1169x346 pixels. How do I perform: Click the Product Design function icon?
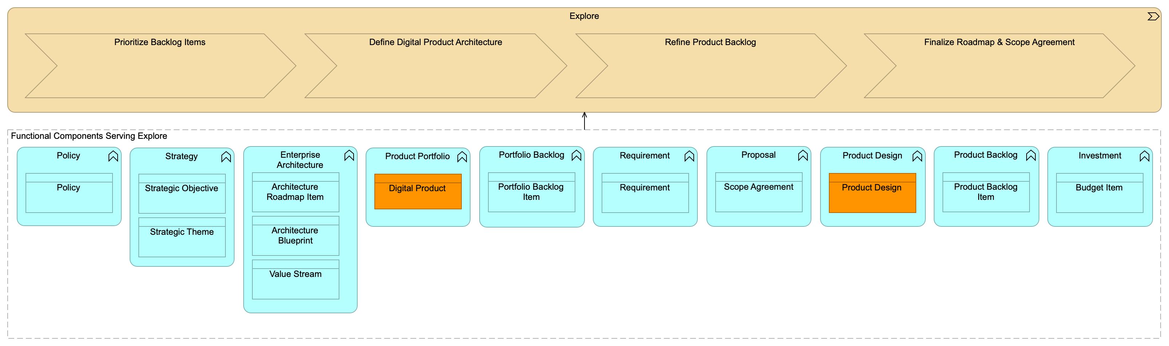917,156
